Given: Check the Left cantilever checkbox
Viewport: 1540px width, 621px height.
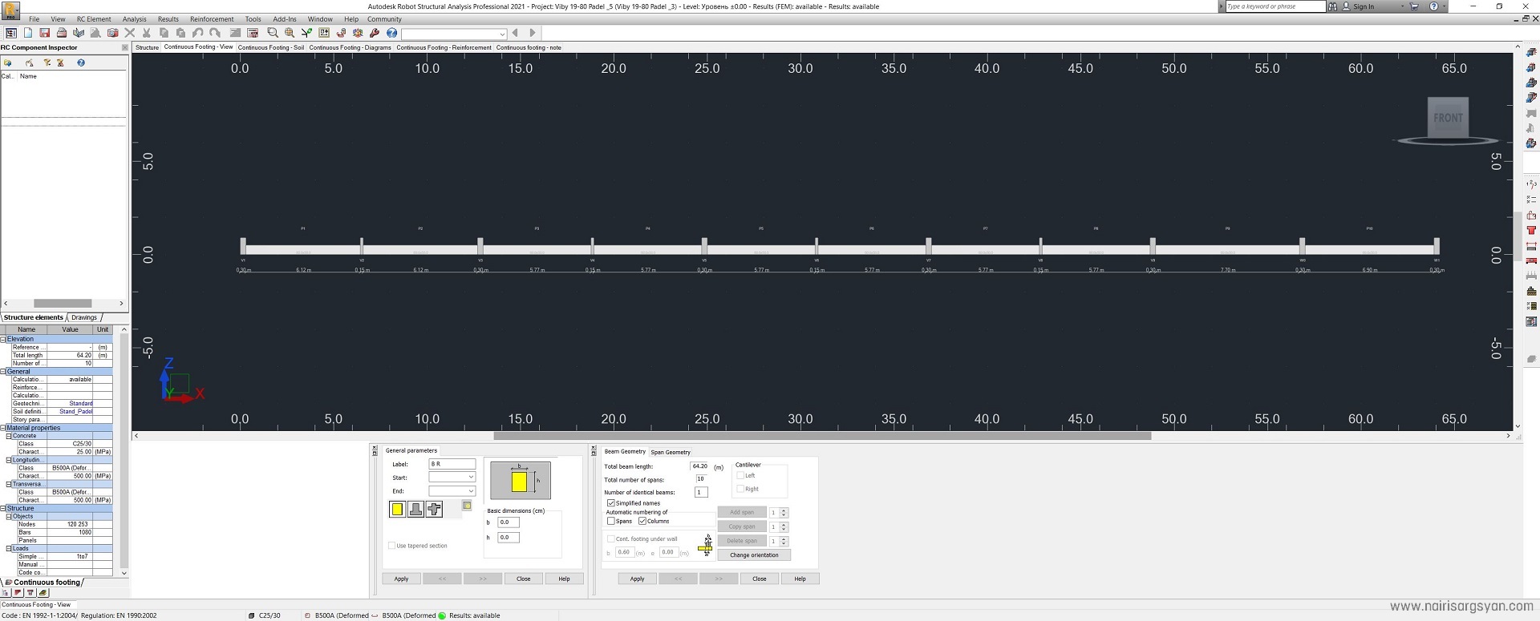Looking at the screenshot, I should 740,475.
